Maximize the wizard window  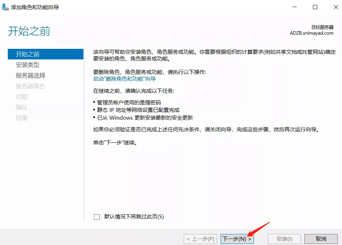(x=315, y=7)
